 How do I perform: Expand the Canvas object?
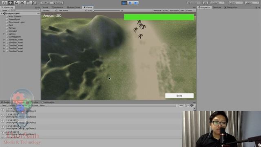point(4,34)
